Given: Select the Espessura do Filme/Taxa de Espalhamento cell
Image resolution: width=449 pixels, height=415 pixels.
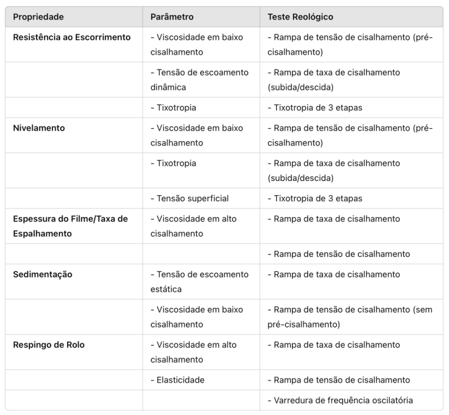Looking at the screenshot, I should click(74, 226).
